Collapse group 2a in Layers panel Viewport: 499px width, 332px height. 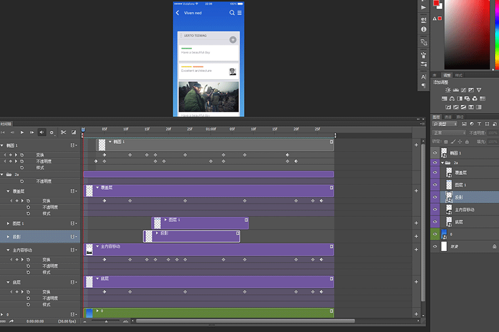click(x=442, y=163)
